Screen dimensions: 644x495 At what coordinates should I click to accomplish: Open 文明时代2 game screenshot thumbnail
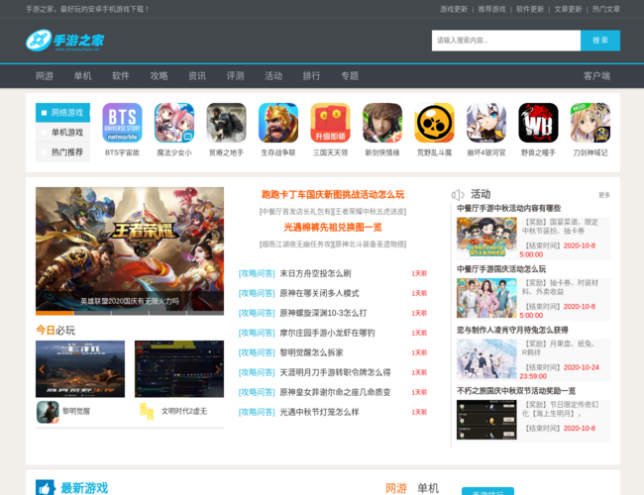179,369
